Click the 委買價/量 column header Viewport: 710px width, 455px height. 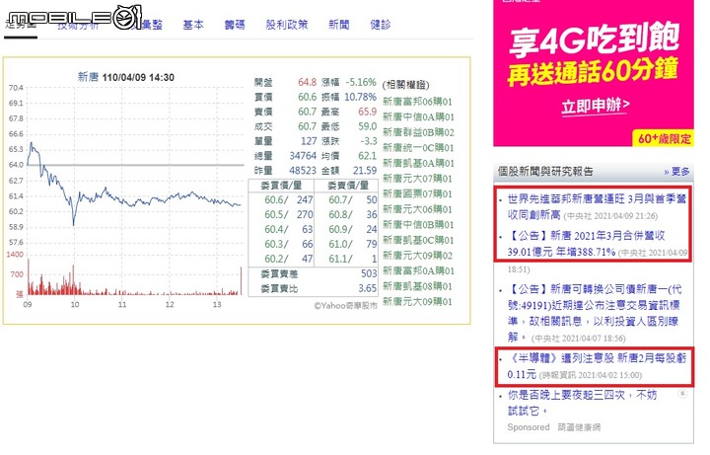coord(281,185)
